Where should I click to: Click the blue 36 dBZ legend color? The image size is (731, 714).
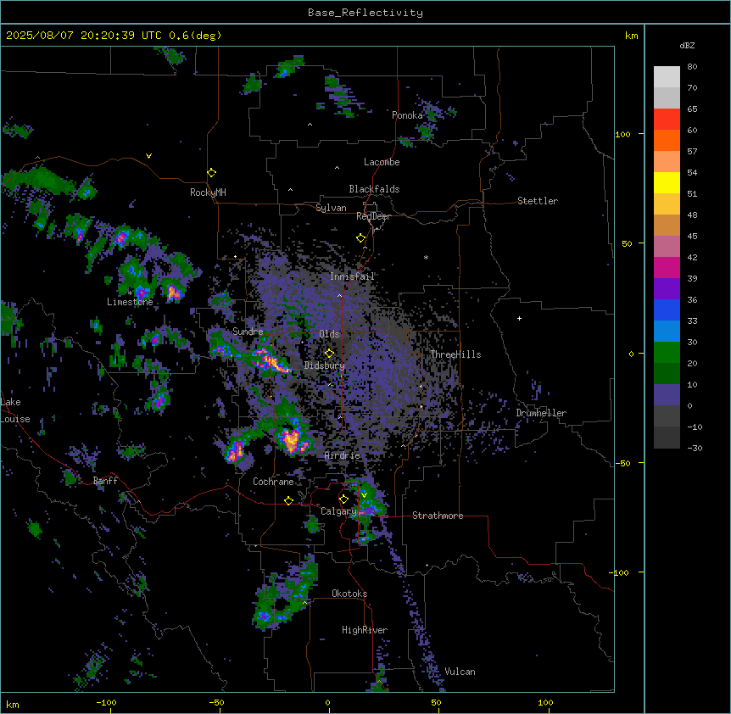pos(667,310)
